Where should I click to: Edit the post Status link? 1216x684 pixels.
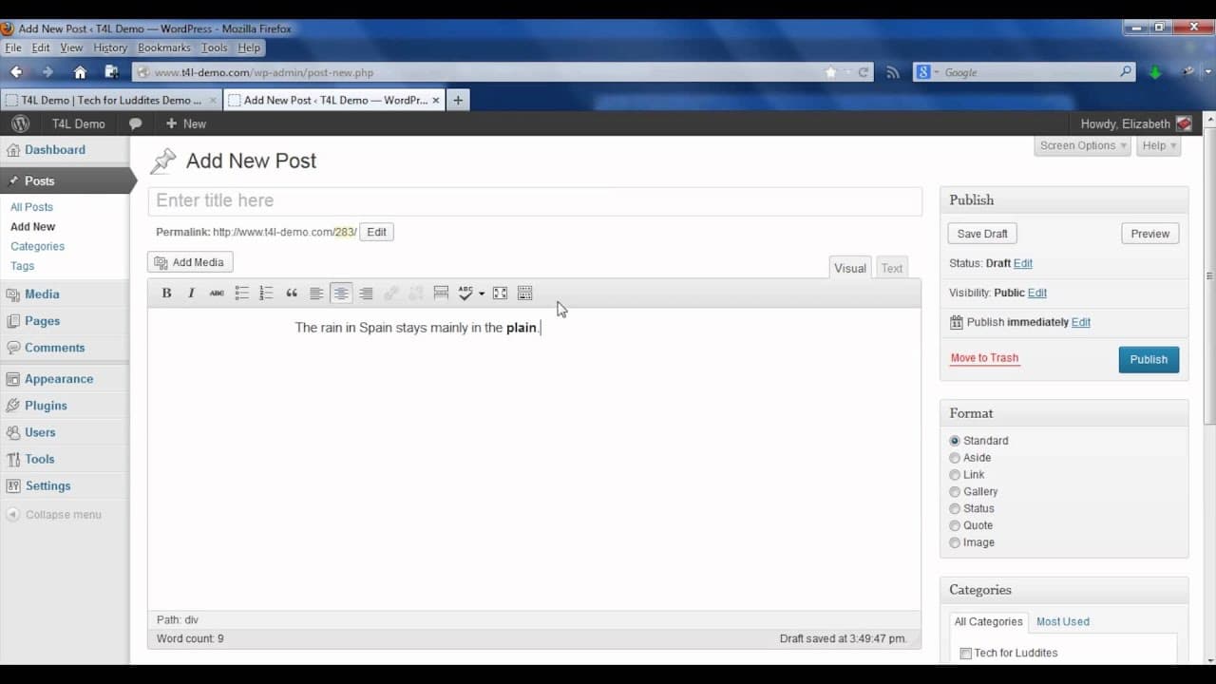(x=1022, y=263)
